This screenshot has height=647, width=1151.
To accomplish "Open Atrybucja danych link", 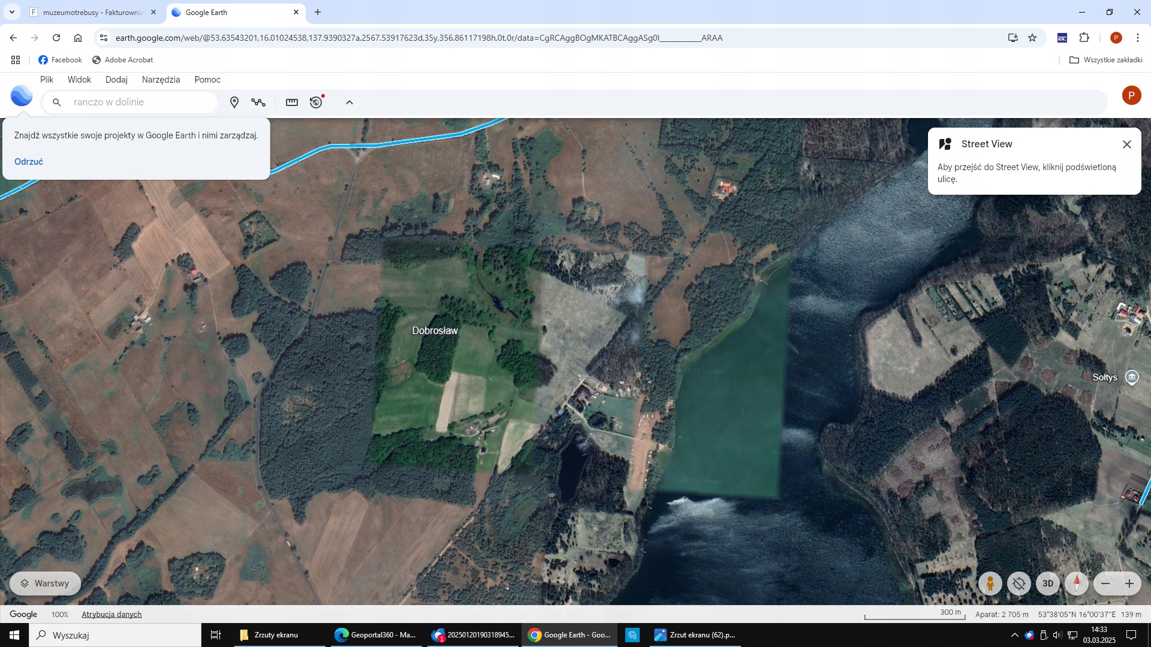I will [112, 614].
